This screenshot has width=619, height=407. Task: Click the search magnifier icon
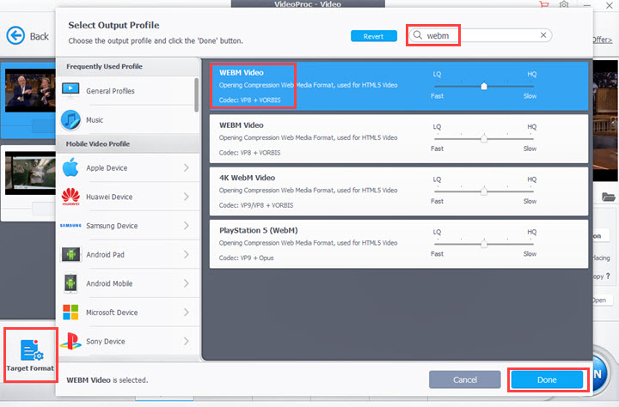point(417,35)
